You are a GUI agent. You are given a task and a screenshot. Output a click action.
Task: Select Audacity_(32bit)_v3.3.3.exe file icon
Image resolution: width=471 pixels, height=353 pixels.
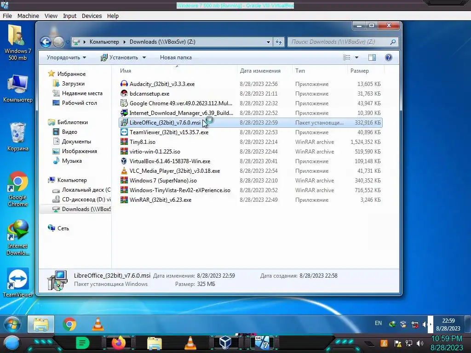coord(124,84)
